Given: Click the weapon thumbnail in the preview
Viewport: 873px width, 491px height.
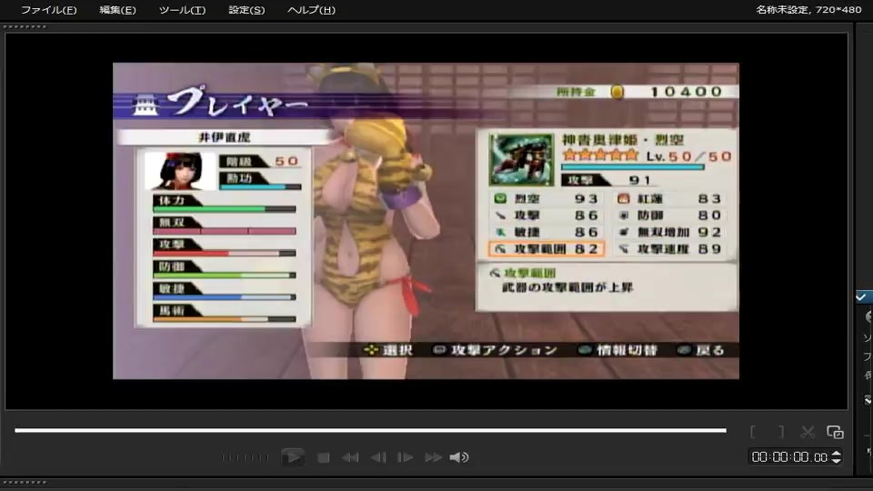Looking at the screenshot, I should click(x=521, y=160).
